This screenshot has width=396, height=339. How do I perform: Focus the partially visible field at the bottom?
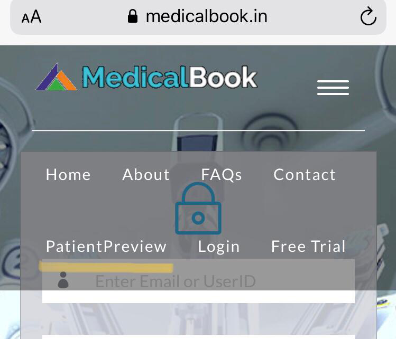click(198, 337)
